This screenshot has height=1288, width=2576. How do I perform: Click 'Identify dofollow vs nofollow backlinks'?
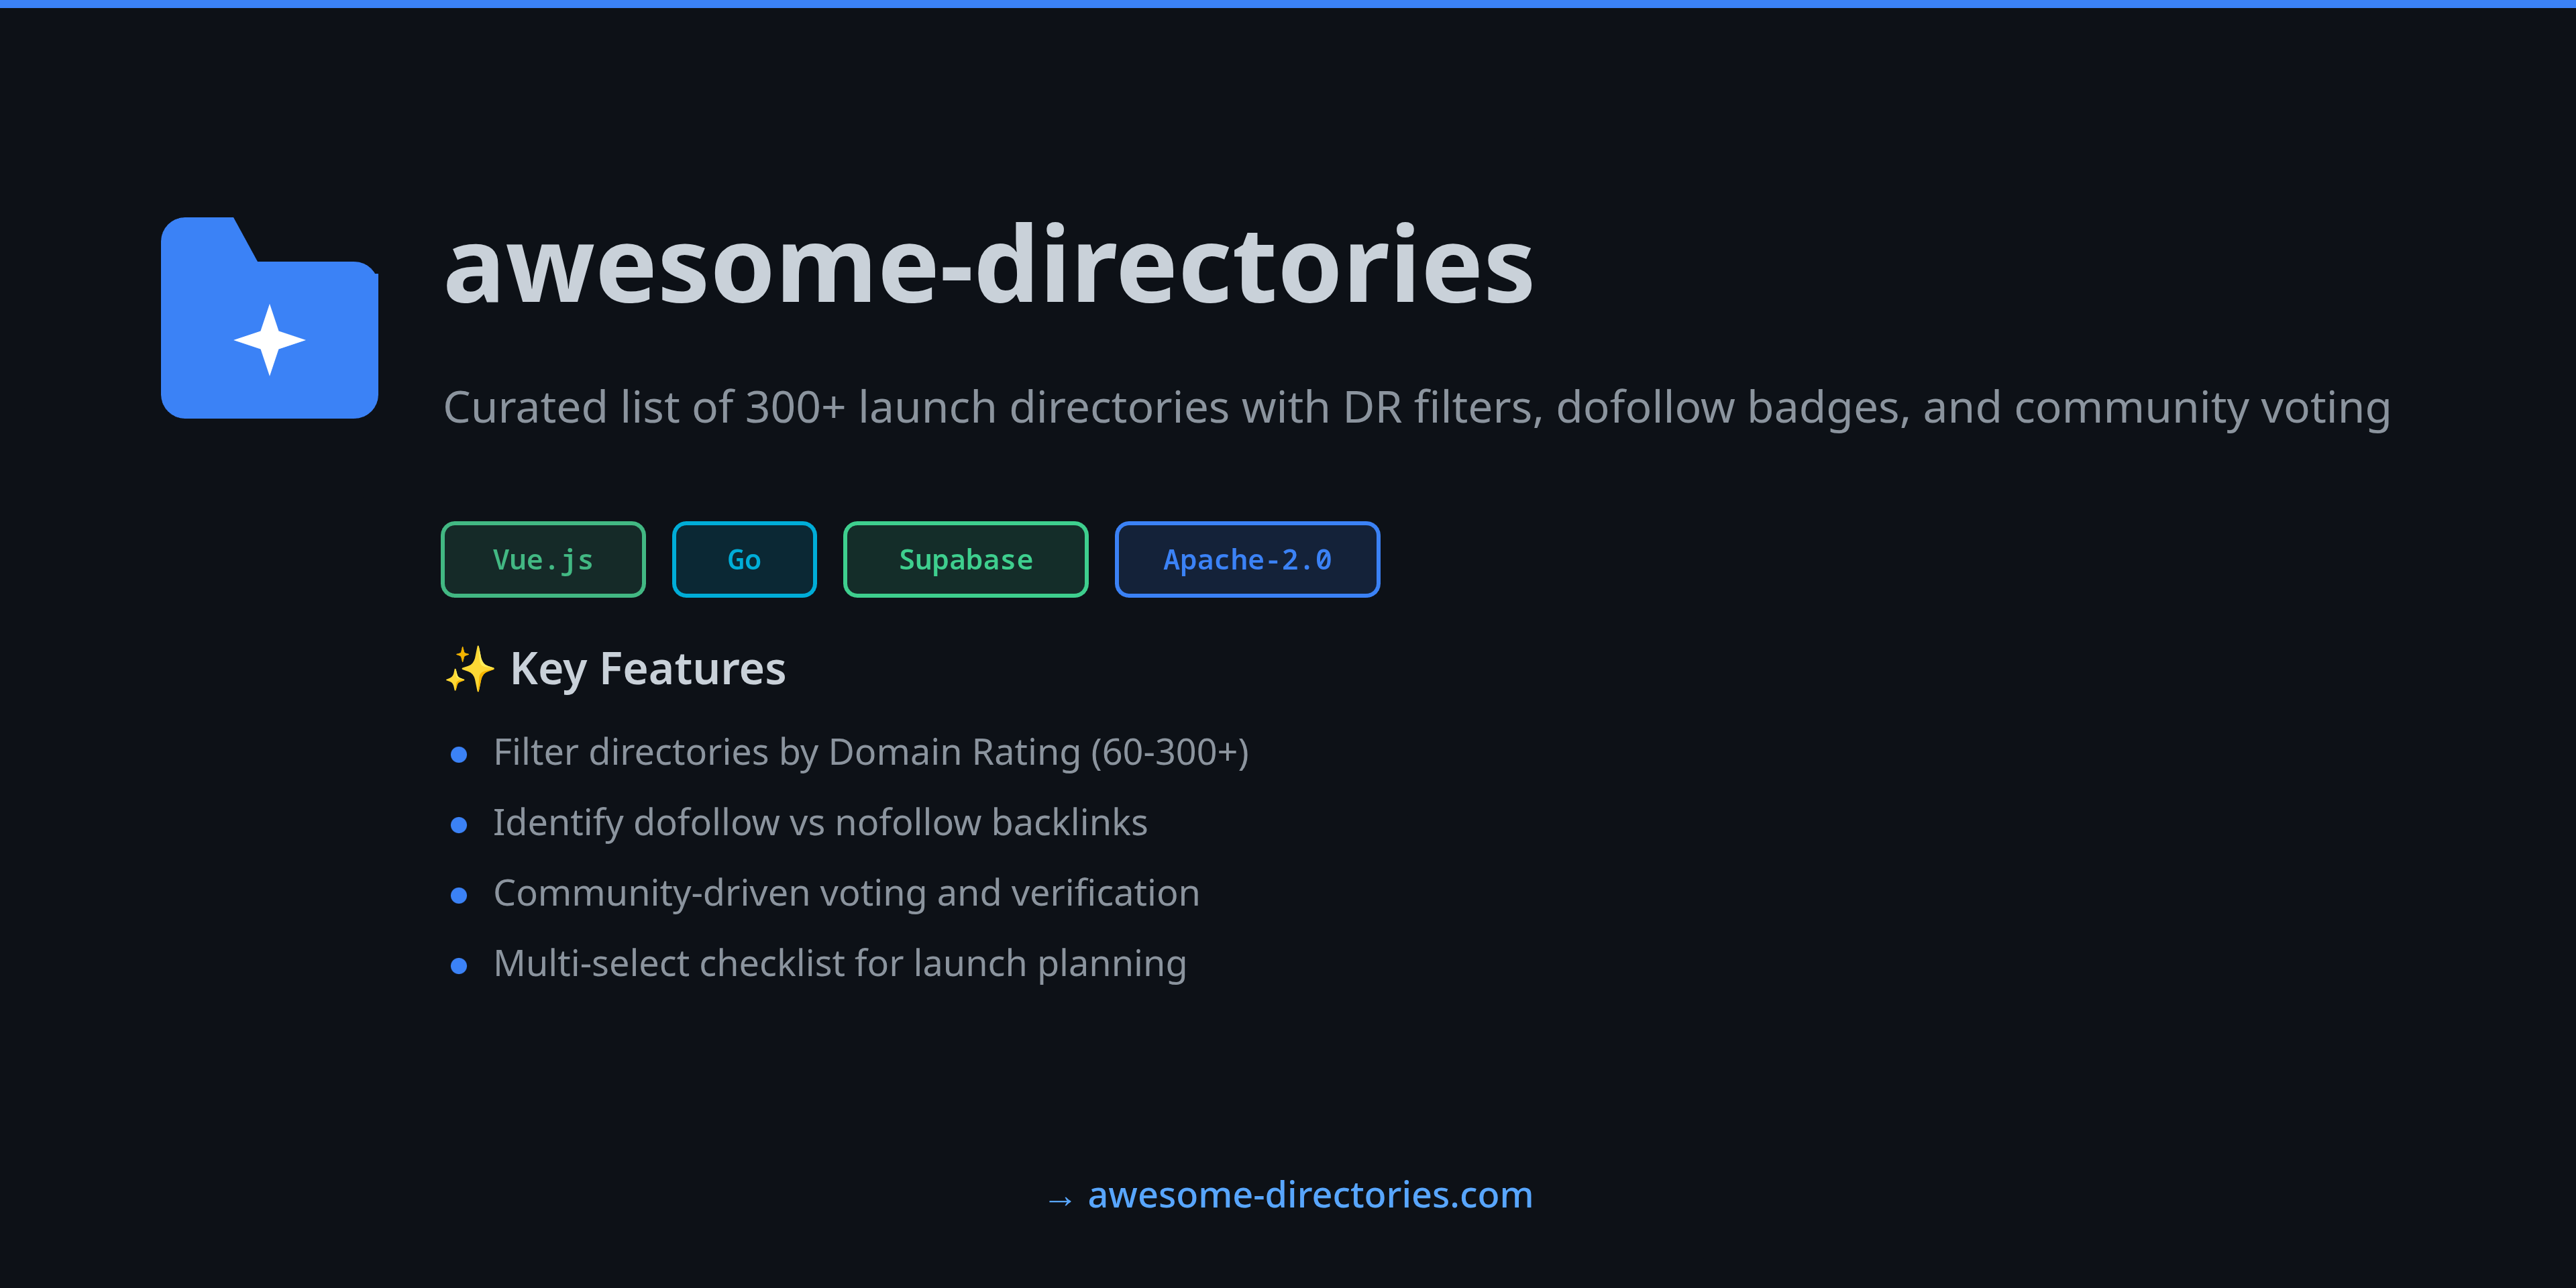point(820,823)
